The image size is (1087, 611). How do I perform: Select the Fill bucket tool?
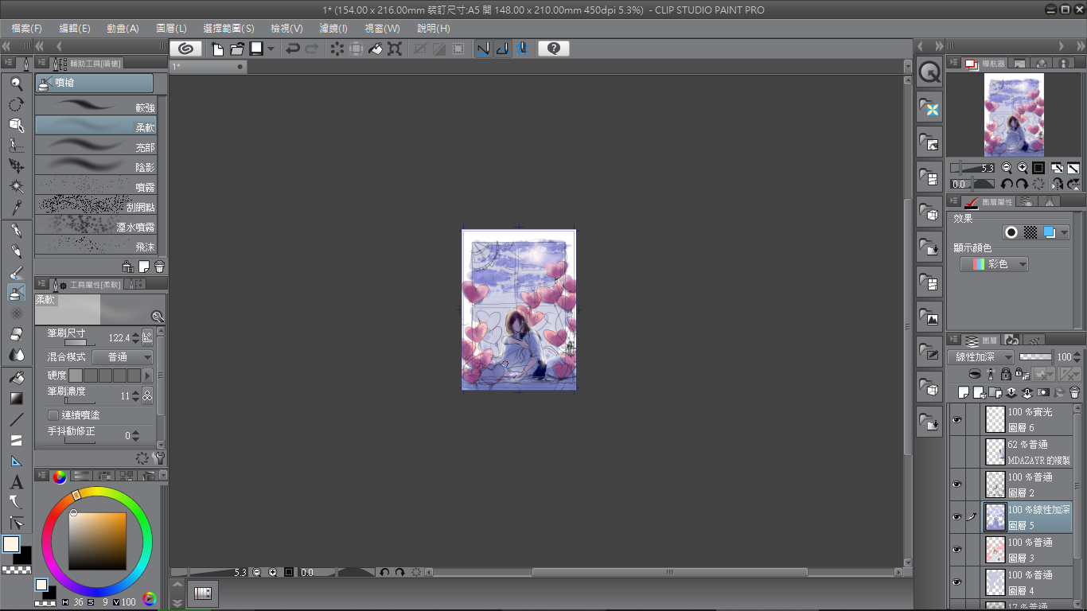(16, 377)
